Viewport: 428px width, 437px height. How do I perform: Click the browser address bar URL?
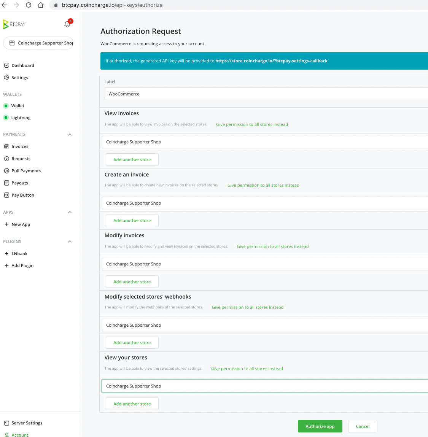coord(112,5)
